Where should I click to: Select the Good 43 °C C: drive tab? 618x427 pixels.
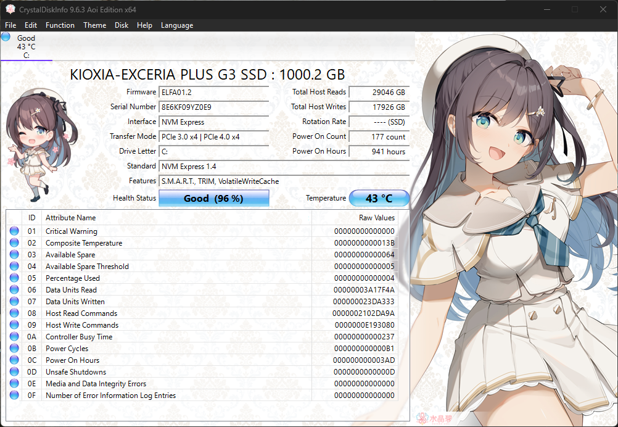[x=26, y=47]
